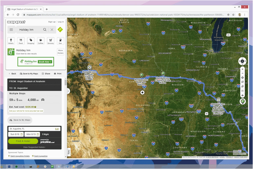
Task: Click the fuel cost info icon
Action: [x=35, y=107]
